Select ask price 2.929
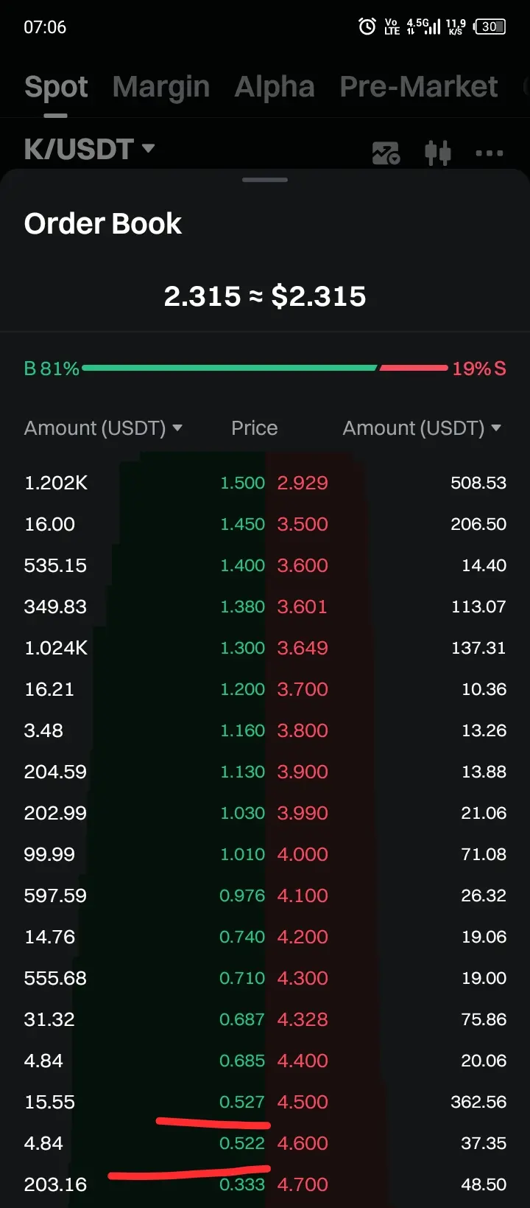The width and height of the screenshot is (530, 1208). [x=303, y=483]
